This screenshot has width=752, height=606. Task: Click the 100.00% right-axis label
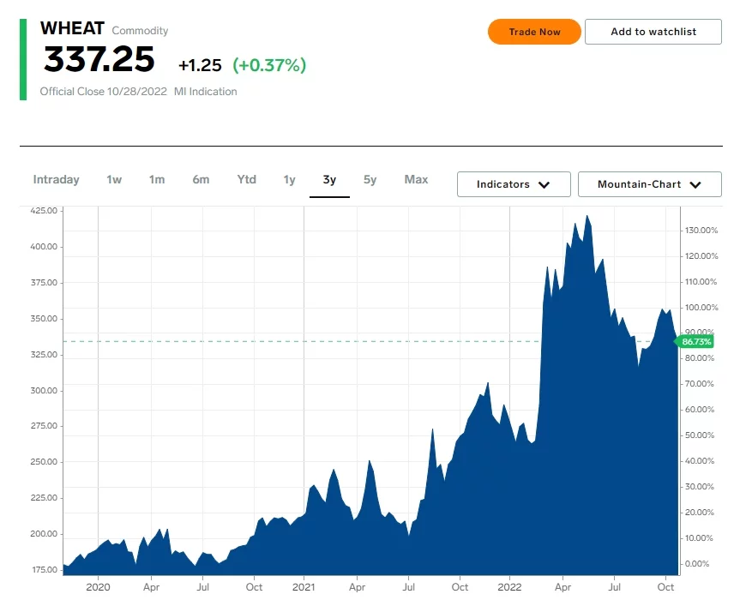coord(701,308)
